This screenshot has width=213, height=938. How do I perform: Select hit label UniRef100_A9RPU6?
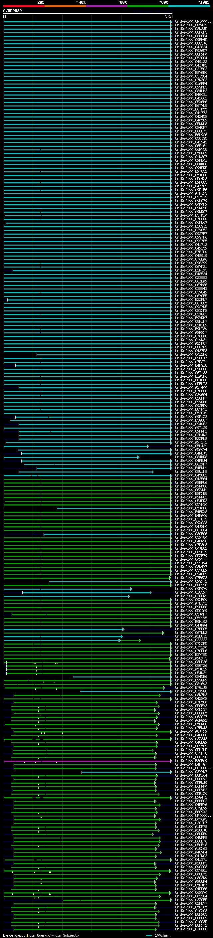click(x=191, y=482)
